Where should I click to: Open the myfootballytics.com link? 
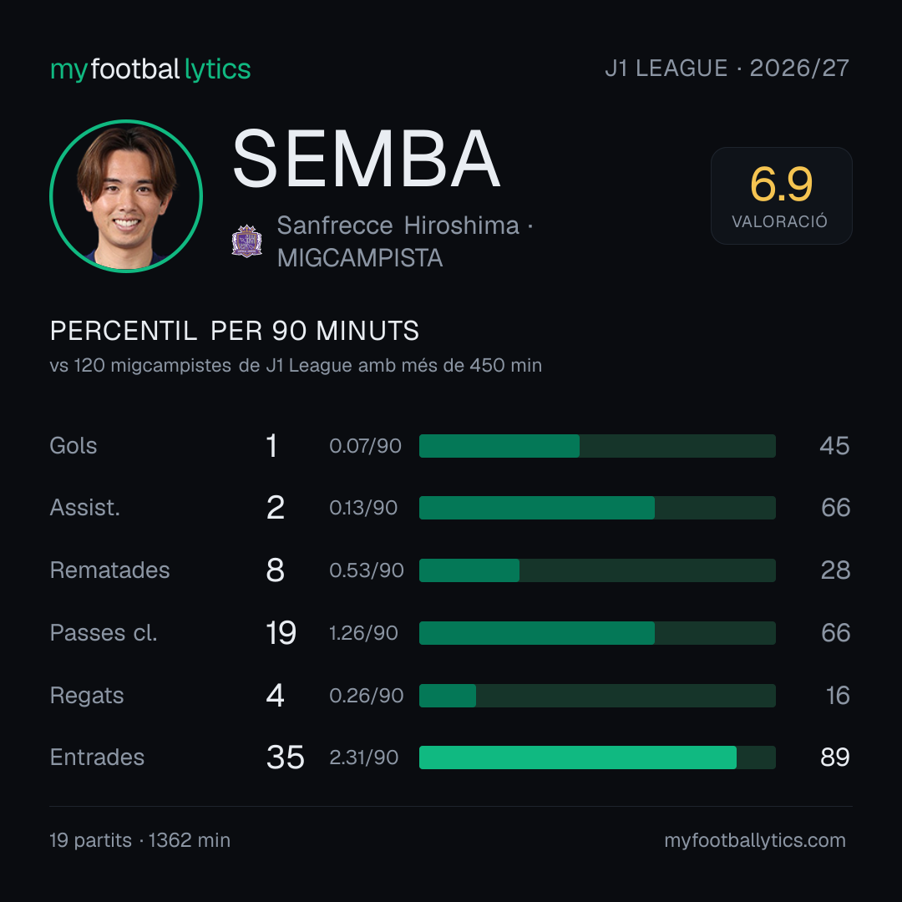point(755,840)
